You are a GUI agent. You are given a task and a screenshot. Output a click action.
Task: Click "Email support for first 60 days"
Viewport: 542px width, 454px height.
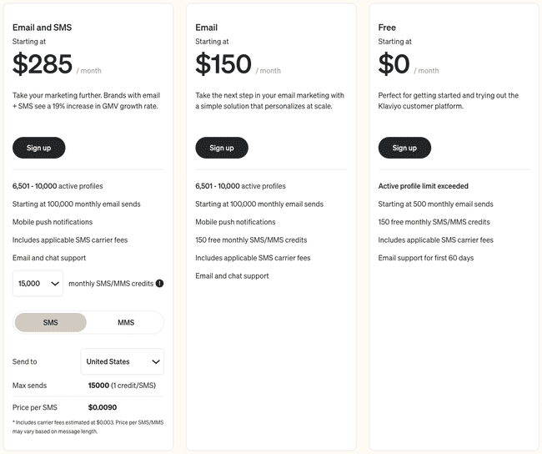pos(426,258)
